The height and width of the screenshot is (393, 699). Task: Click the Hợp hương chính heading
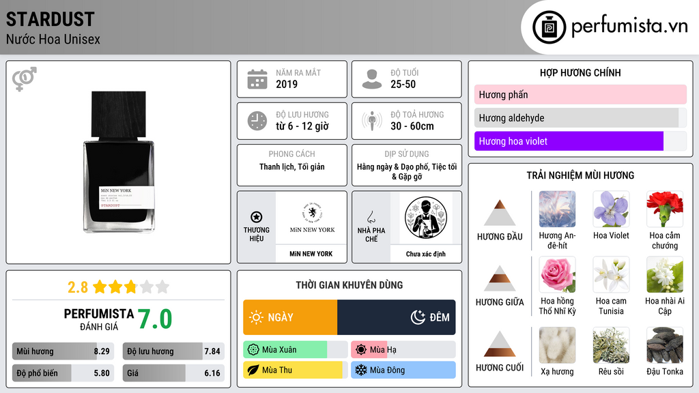580,72
